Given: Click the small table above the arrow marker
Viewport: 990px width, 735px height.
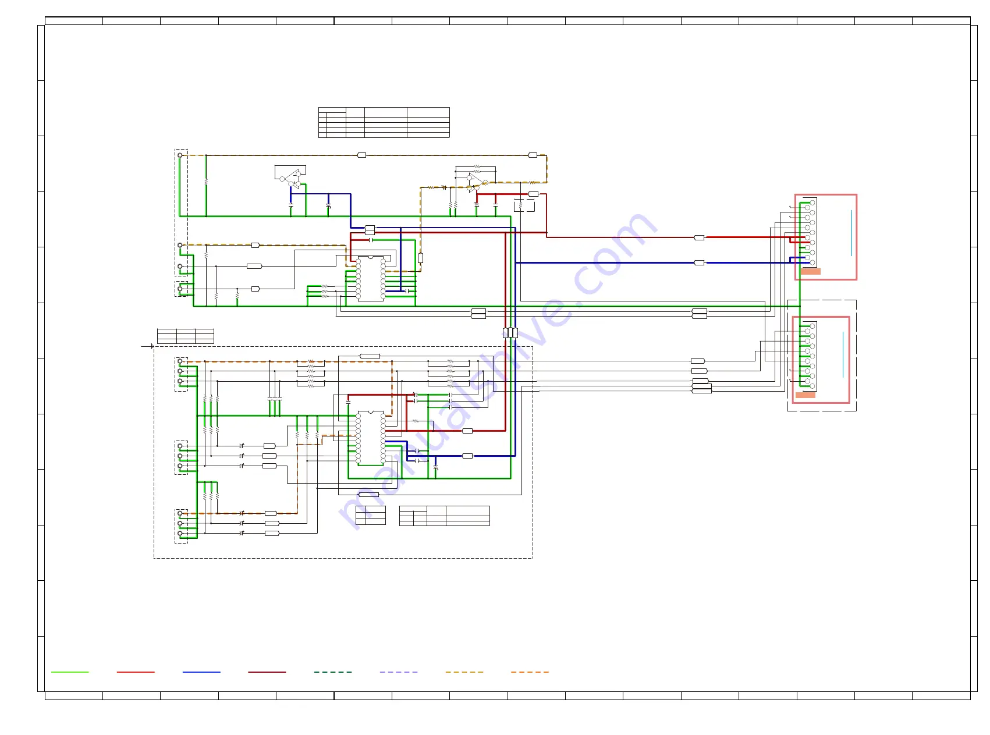Looking at the screenshot, I should coord(186,336).
